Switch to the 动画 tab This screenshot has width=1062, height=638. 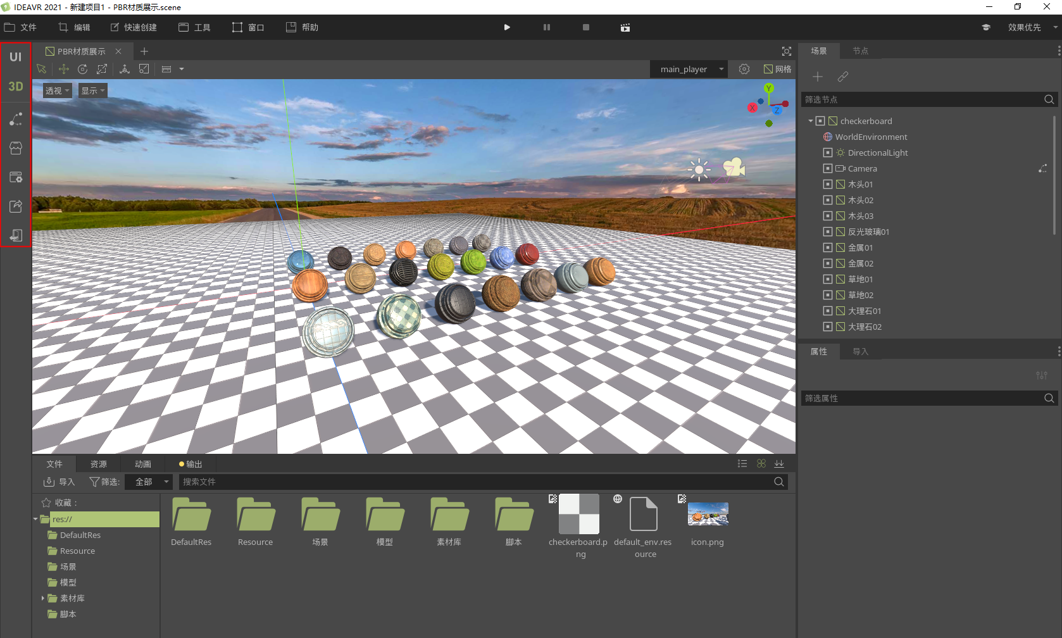point(143,464)
